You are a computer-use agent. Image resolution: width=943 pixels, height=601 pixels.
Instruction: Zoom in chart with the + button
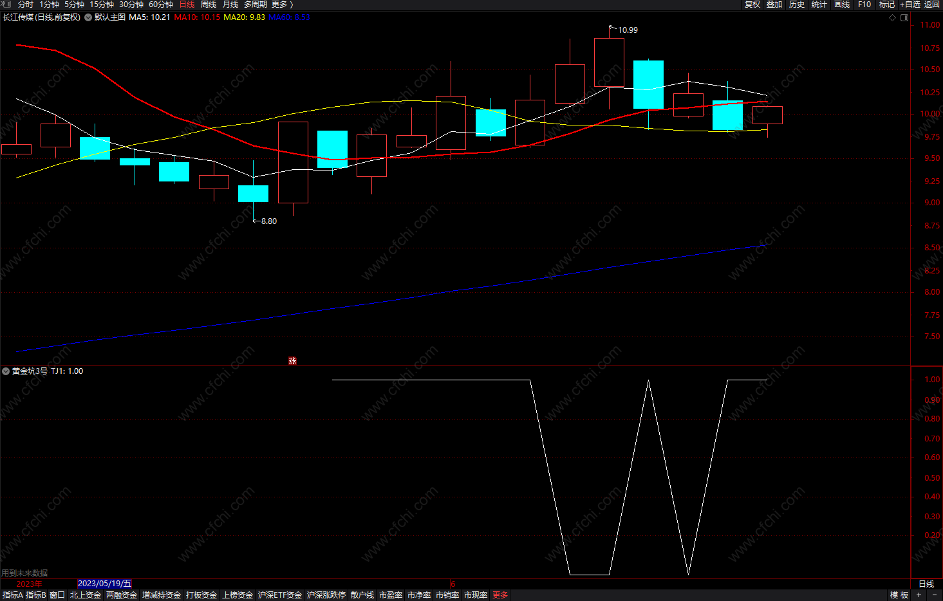point(919,595)
